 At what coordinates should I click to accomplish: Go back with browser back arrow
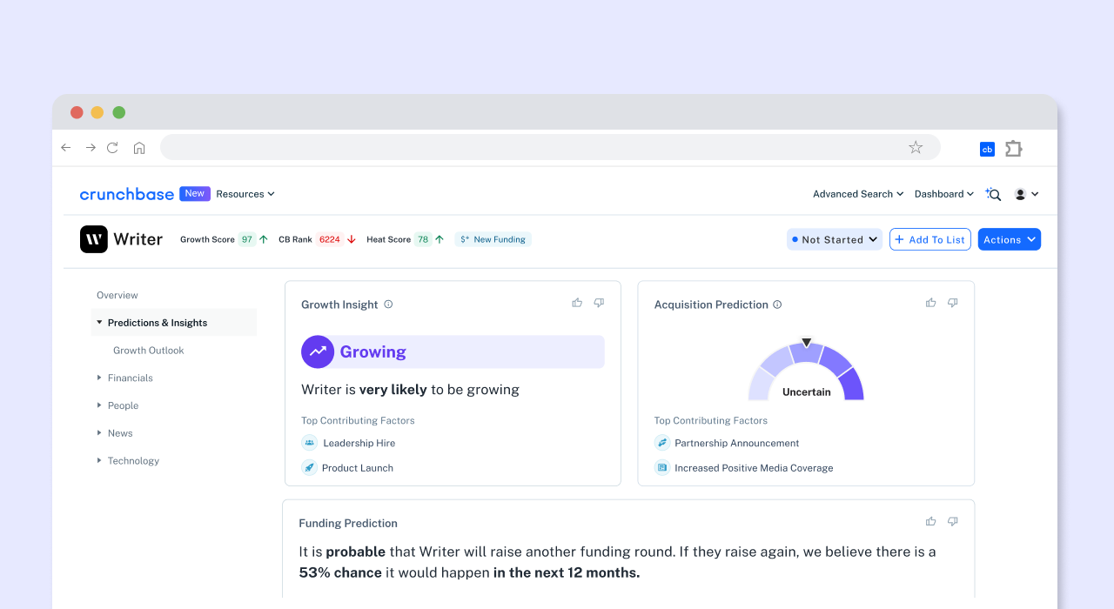click(66, 148)
